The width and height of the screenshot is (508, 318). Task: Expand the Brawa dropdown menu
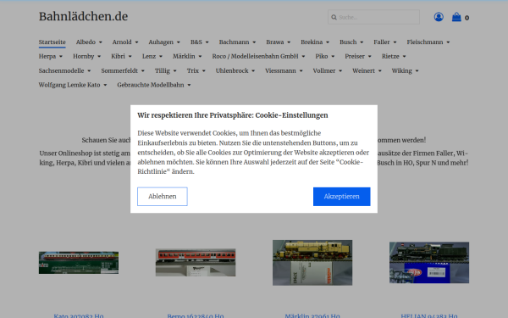point(279,42)
